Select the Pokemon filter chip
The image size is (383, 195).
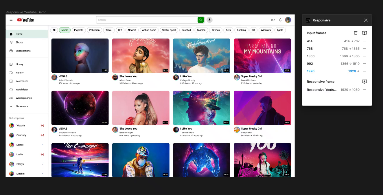pyautogui.click(x=94, y=30)
